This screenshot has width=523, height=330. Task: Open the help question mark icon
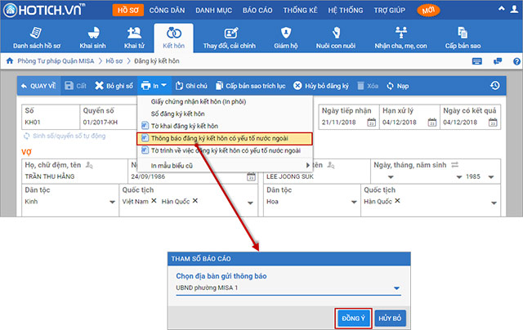click(516, 61)
